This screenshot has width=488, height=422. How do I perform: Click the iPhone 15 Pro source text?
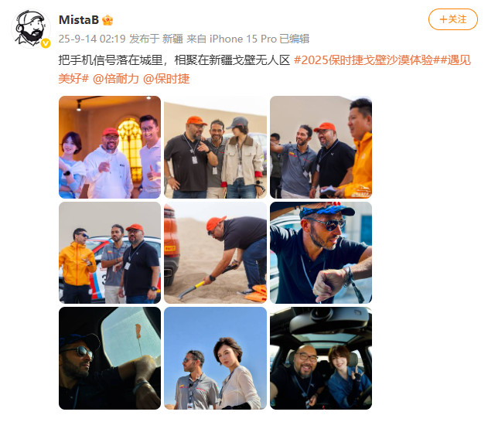pyautogui.click(x=243, y=39)
